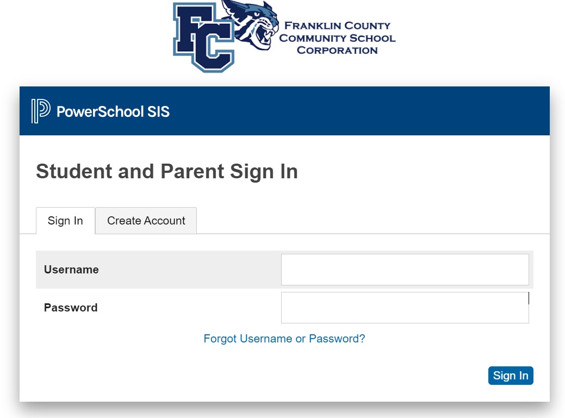The image size is (565, 418).
Task: Focus the Username input field
Action: click(x=405, y=270)
